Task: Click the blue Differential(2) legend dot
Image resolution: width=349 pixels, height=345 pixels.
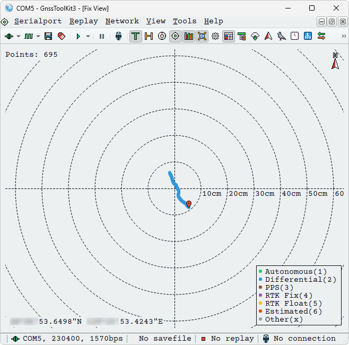Action: pos(260,279)
